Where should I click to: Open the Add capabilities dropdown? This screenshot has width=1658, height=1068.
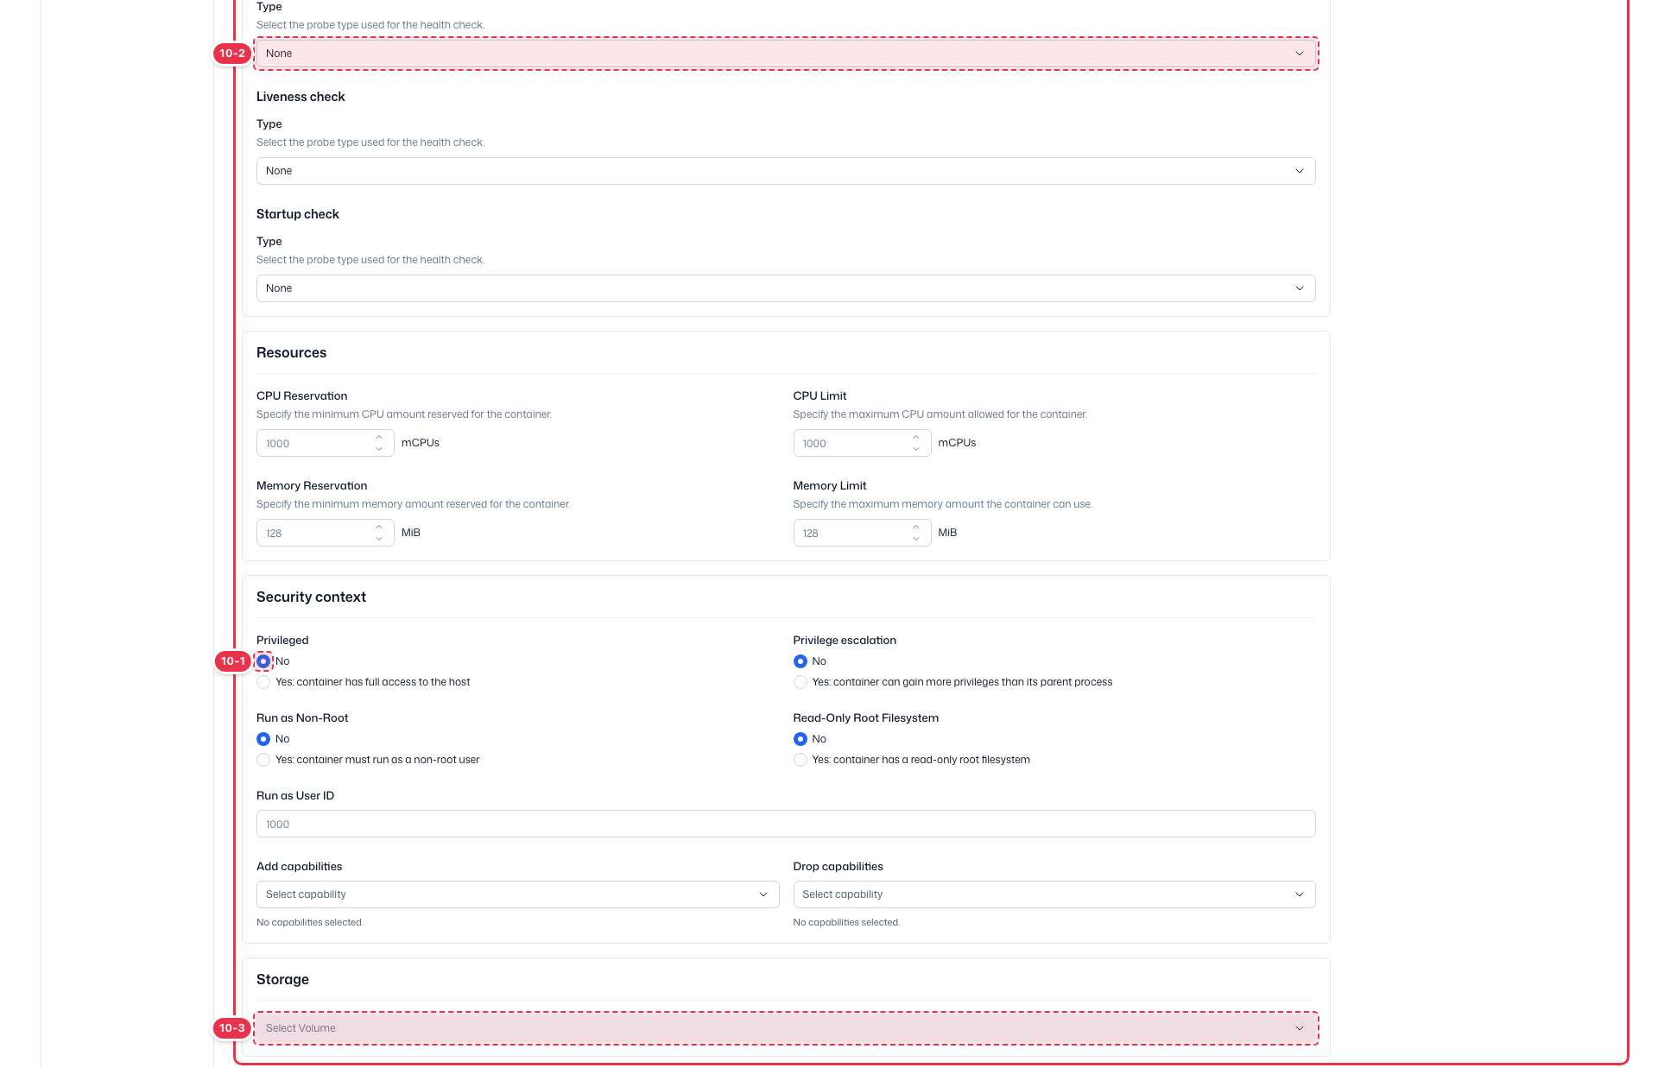click(x=517, y=894)
